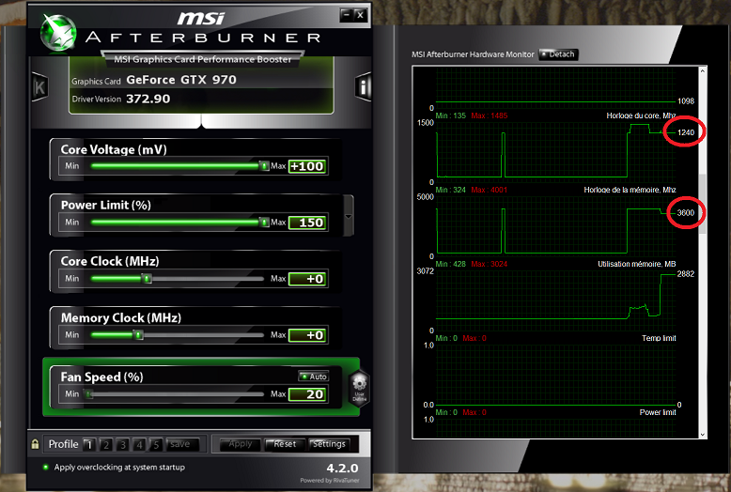Toggle Apply overclocking at system startup
The image size is (731, 492).
coord(45,467)
